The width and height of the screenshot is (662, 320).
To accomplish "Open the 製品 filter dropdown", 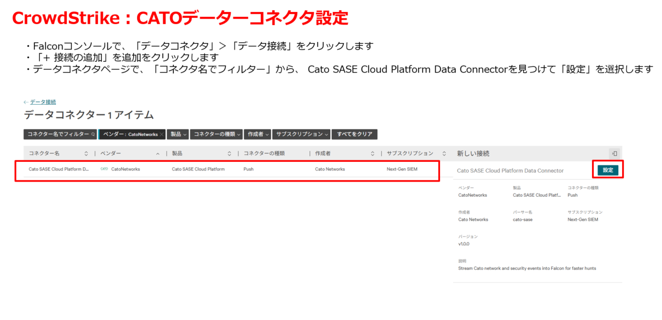I will click(x=178, y=134).
